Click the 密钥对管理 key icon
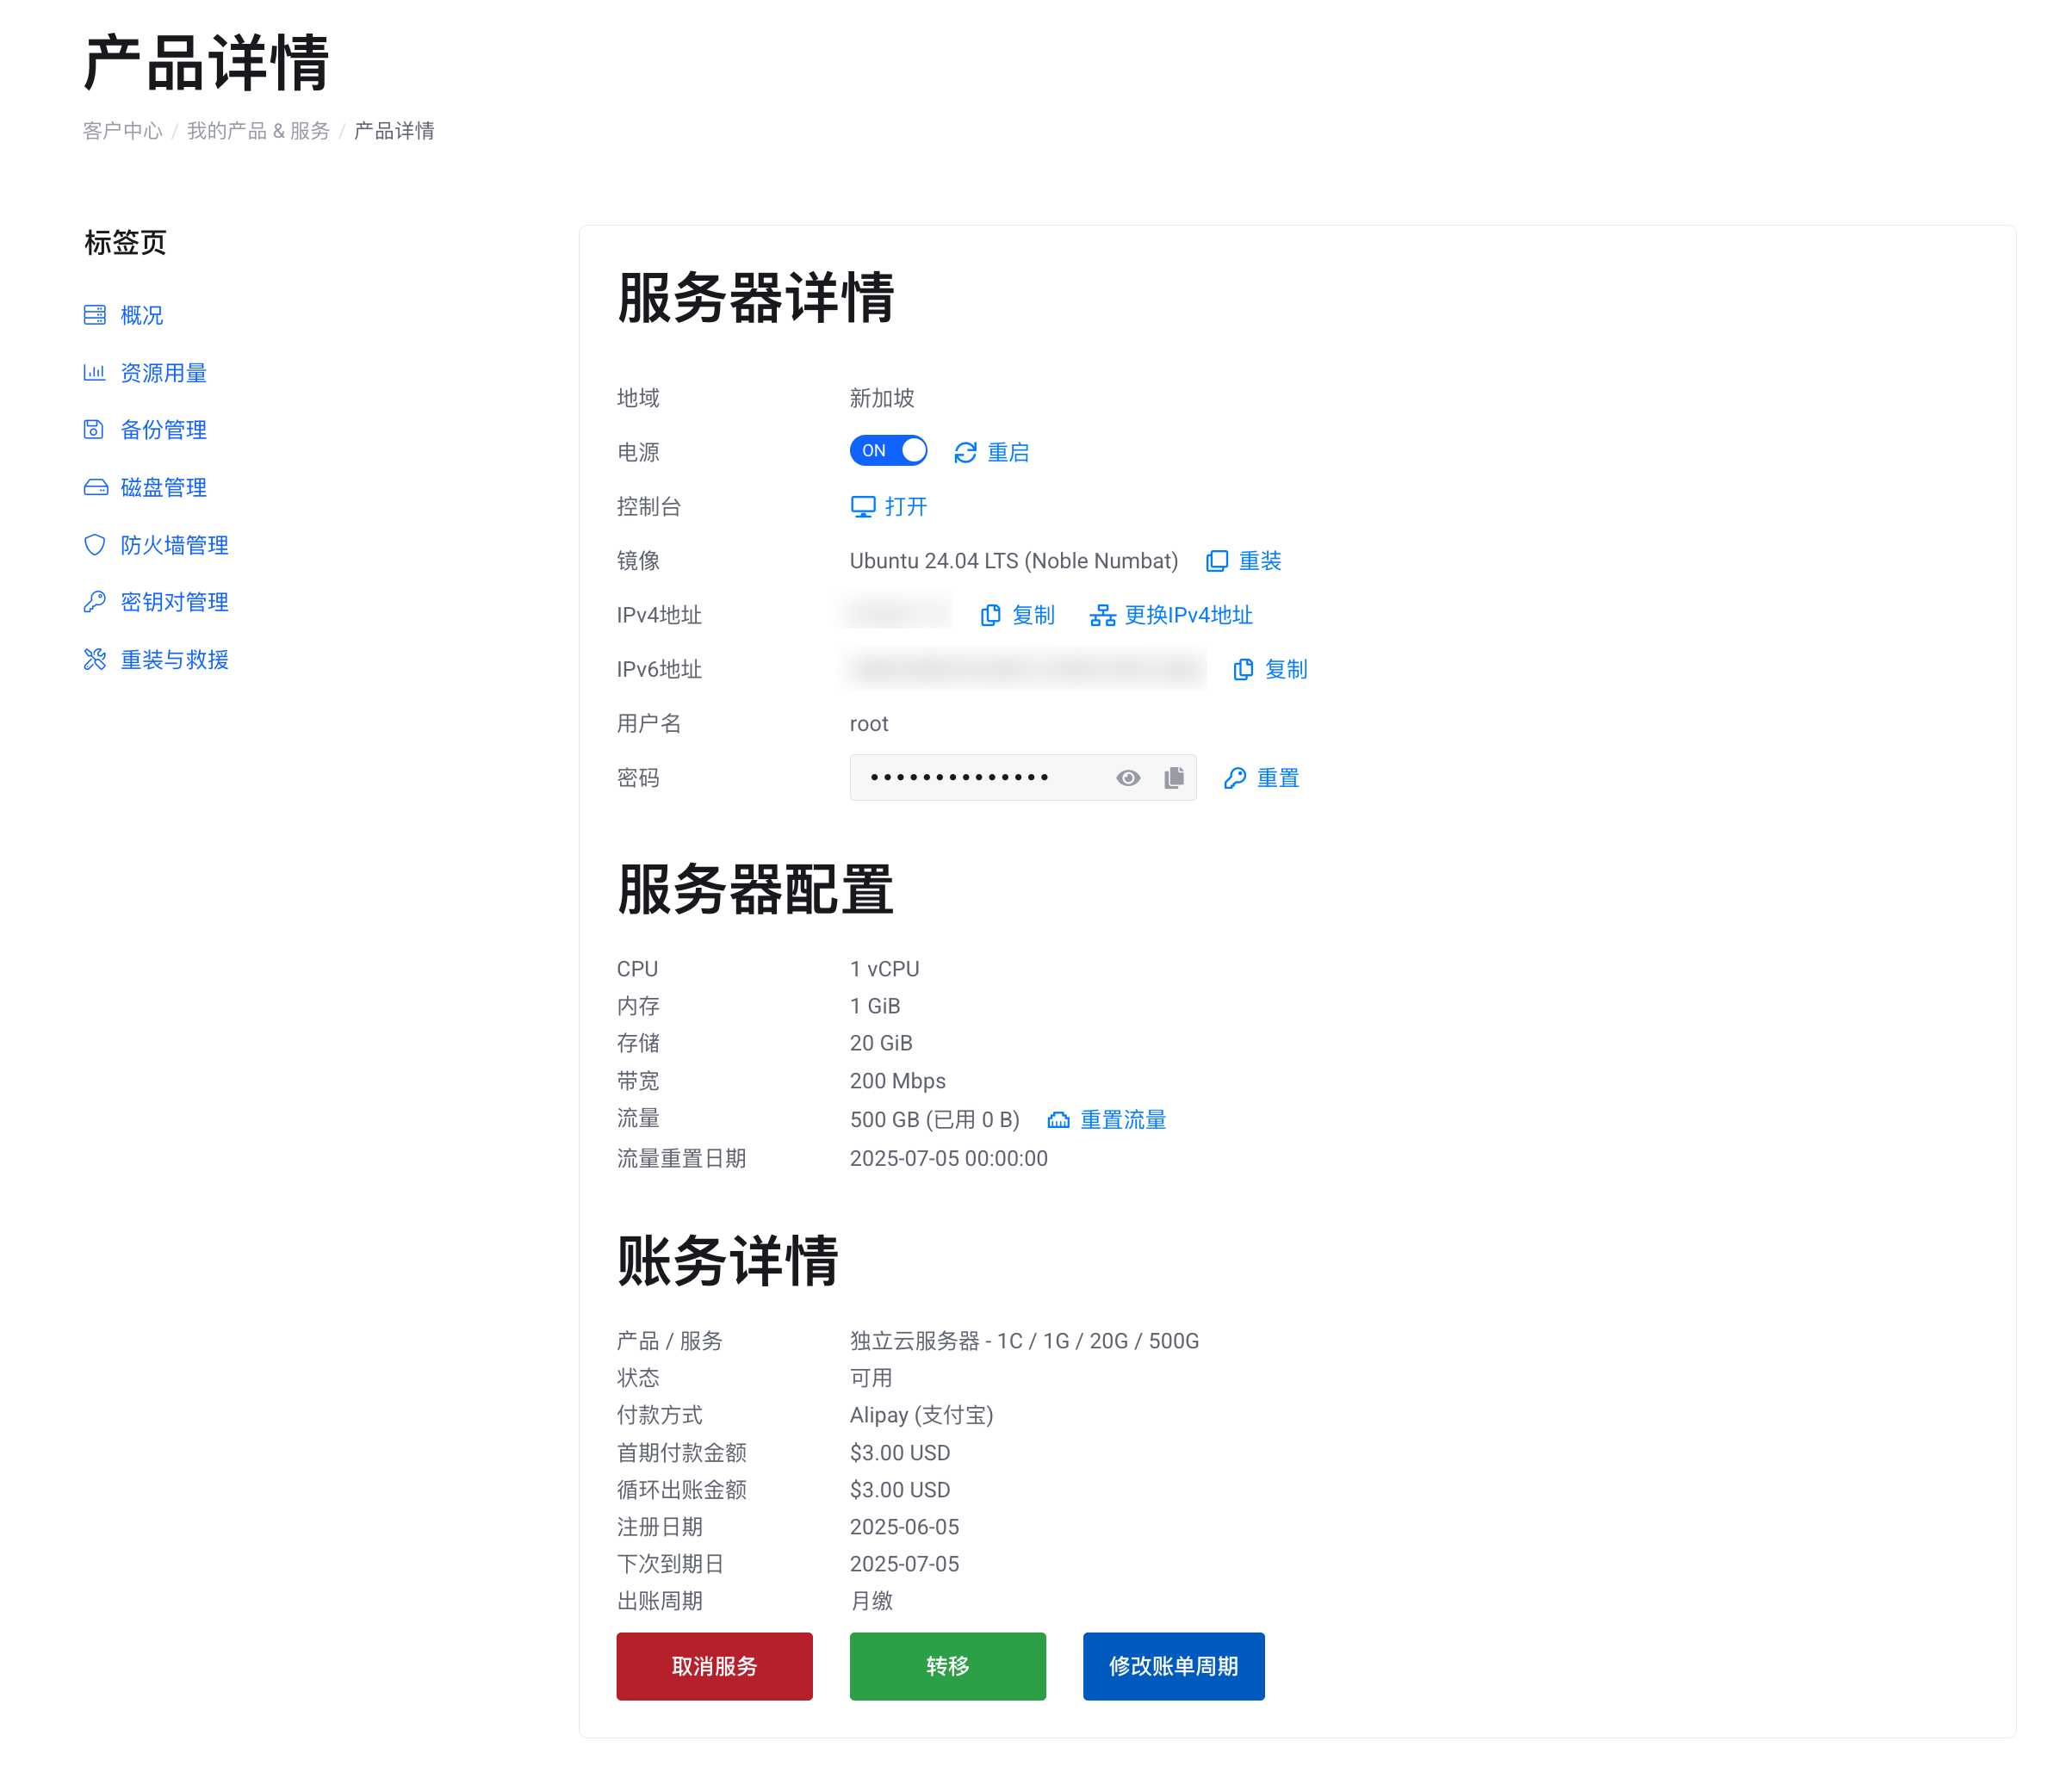 95,602
